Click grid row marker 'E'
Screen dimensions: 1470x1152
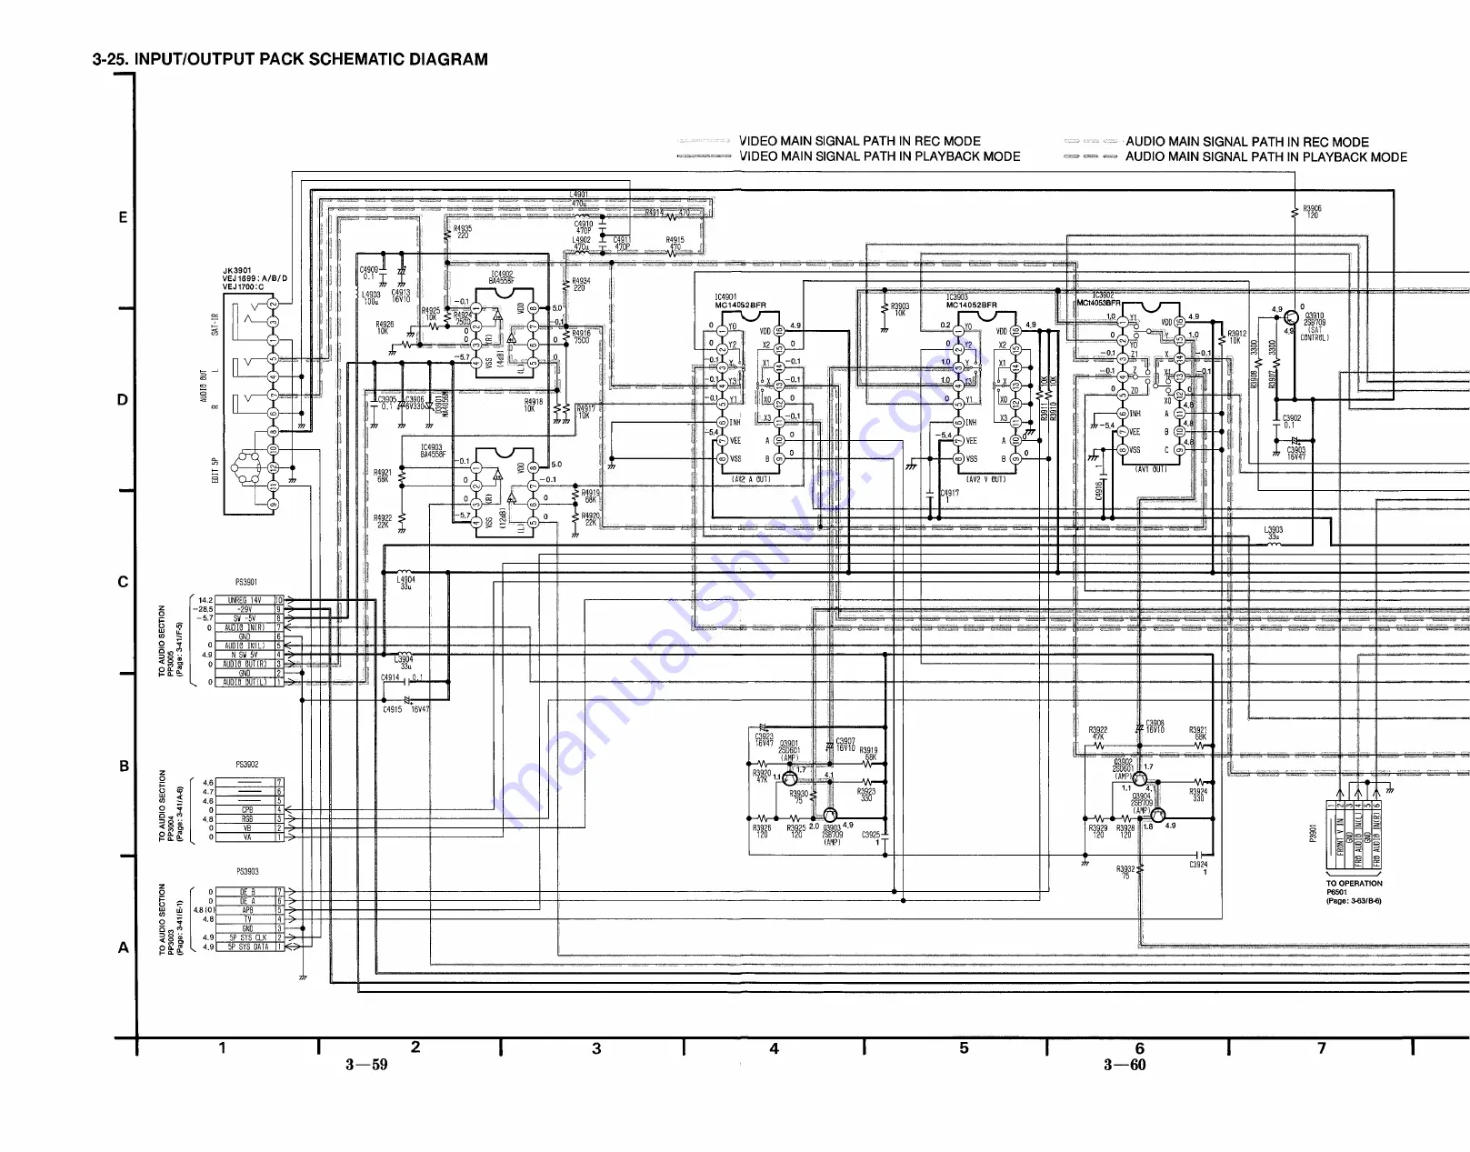[x=123, y=217]
